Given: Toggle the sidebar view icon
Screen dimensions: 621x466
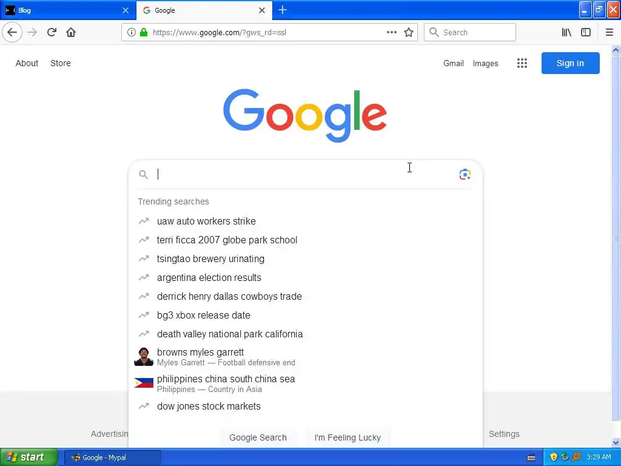Looking at the screenshot, I should [x=586, y=33].
